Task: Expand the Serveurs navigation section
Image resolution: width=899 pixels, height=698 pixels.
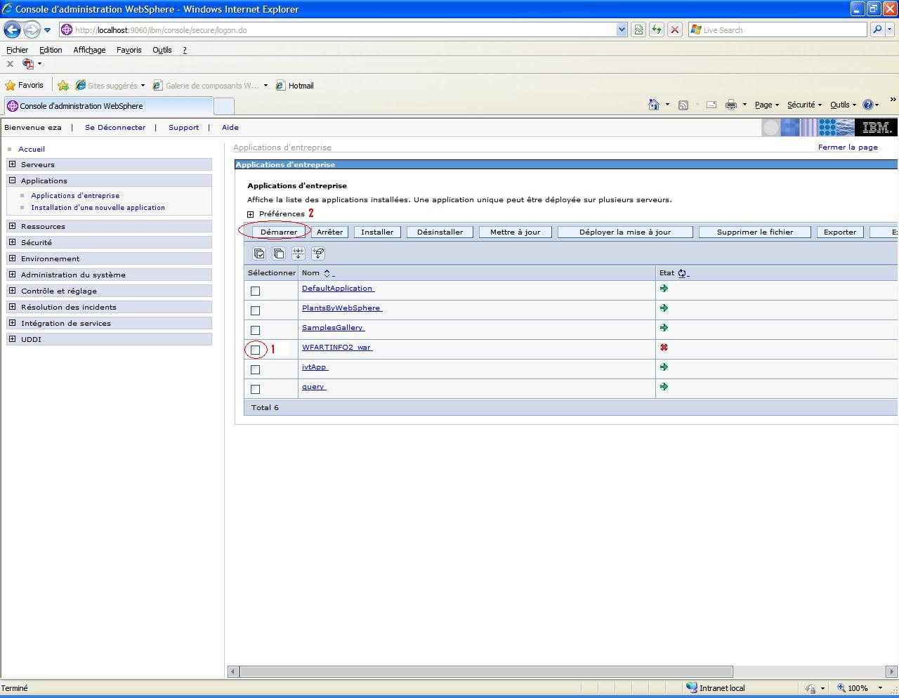Action: click(x=12, y=164)
